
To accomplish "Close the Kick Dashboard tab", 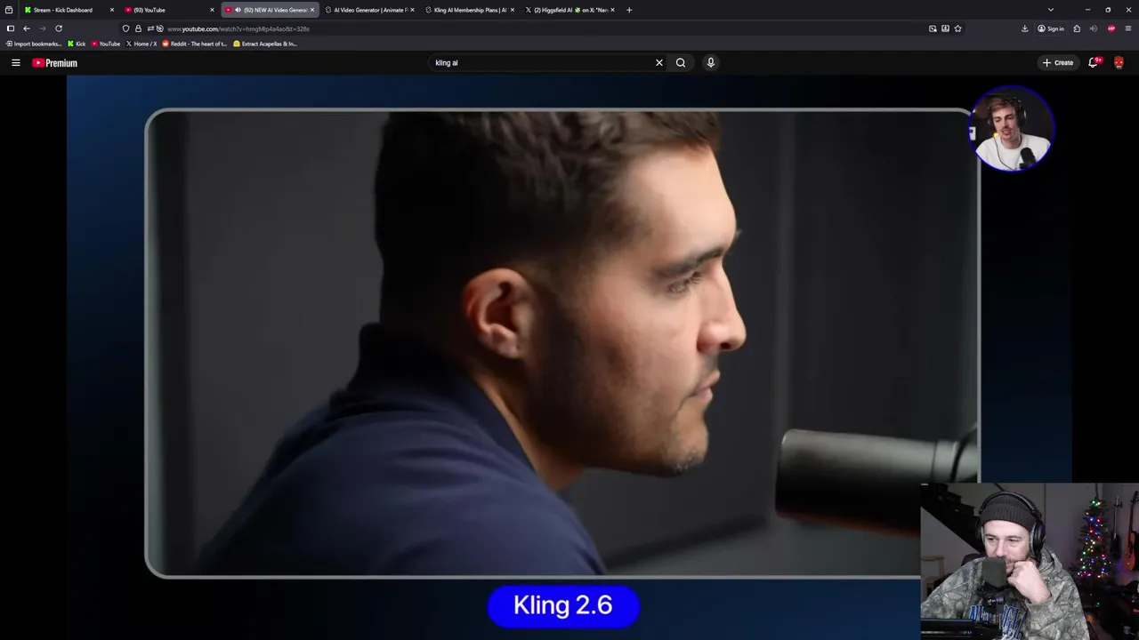I will pos(112,10).
